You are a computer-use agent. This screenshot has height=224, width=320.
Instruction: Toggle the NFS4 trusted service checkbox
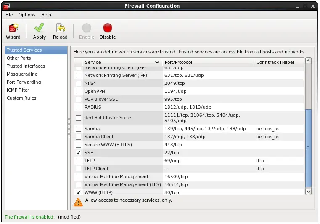pos(78,83)
